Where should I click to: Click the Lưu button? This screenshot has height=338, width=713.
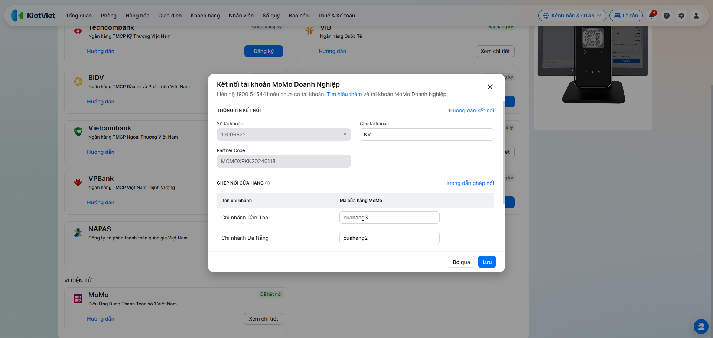click(x=487, y=262)
